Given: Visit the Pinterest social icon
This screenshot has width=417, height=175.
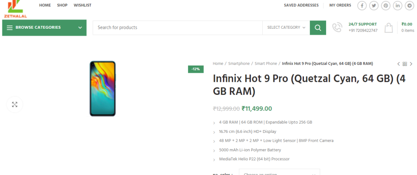Looking at the screenshot, I should pos(385,6).
